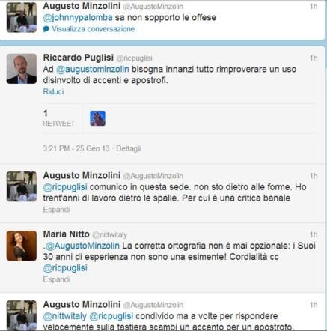Click @ricpuglisi mention in the trent'anni reply
This screenshot has height=331, width=327.
coord(65,187)
